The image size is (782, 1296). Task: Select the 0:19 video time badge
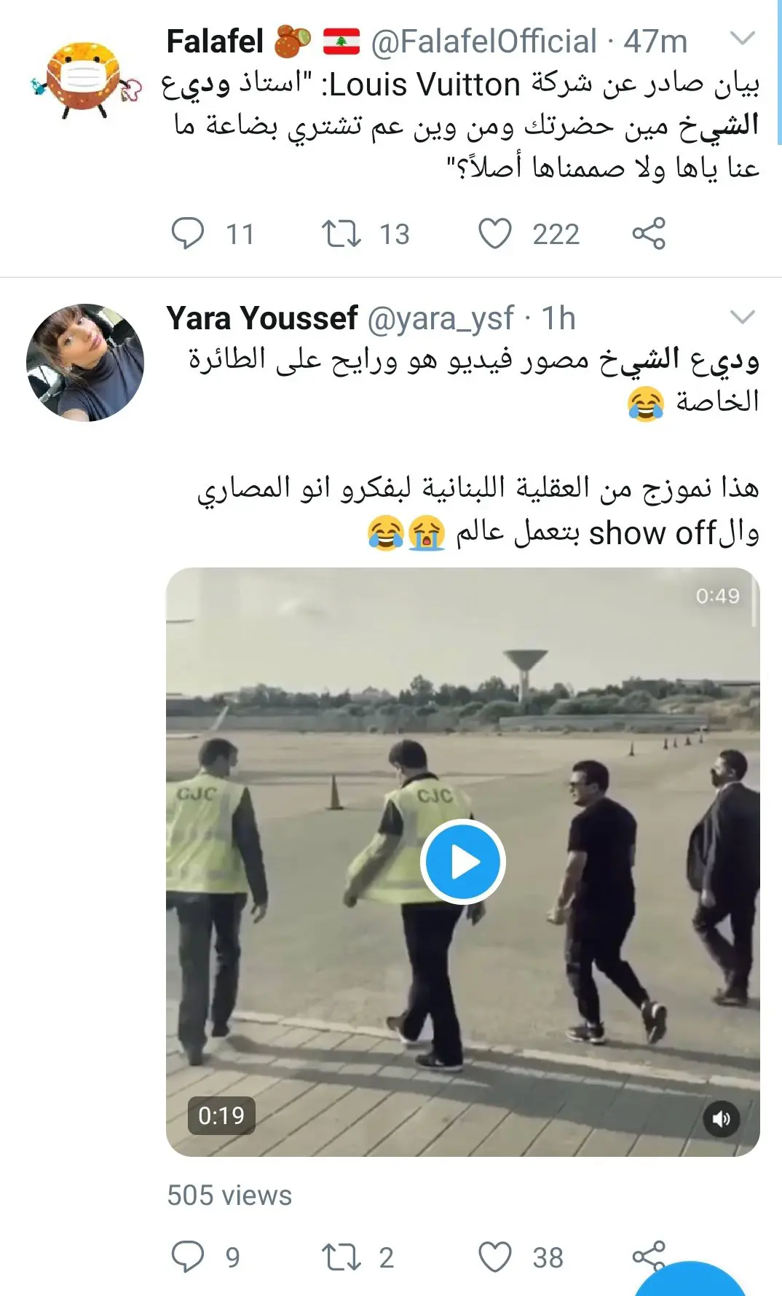pos(221,1115)
